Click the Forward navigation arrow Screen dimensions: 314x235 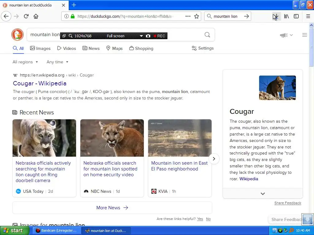coord(16,16)
